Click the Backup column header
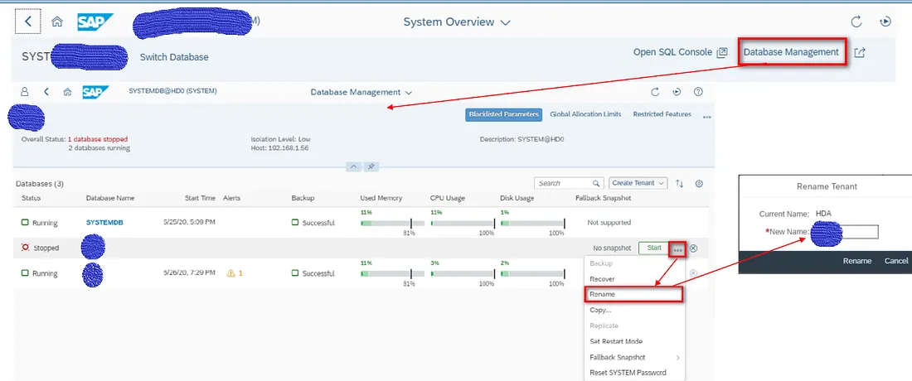Image resolution: width=912 pixels, height=381 pixels. point(303,198)
